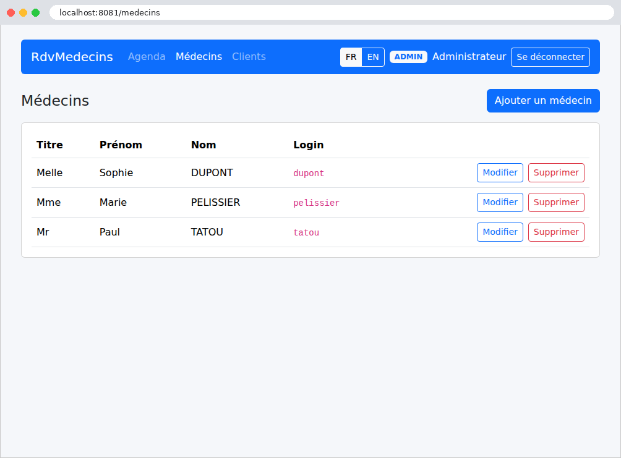Click the Login column header
The height and width of the screenshot is (458, 621).
point(309,145)
